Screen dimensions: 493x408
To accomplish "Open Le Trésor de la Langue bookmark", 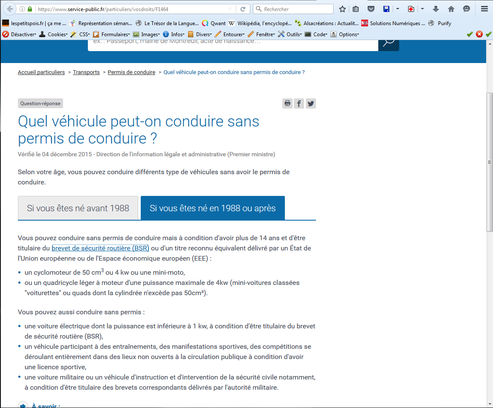I will pos(167,23).
